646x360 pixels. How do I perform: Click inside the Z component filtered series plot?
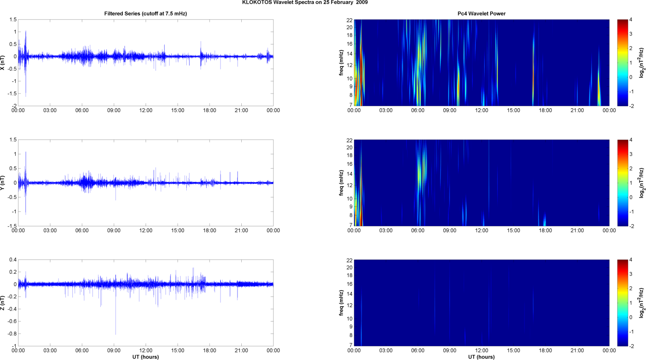[x=146, y=303]
